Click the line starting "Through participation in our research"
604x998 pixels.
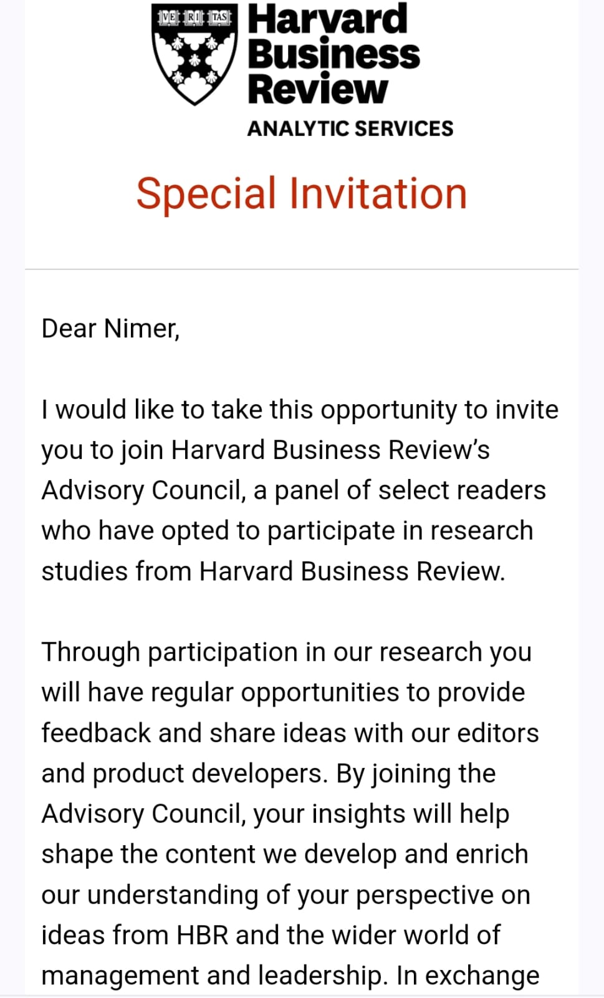[x=286, y=652]
